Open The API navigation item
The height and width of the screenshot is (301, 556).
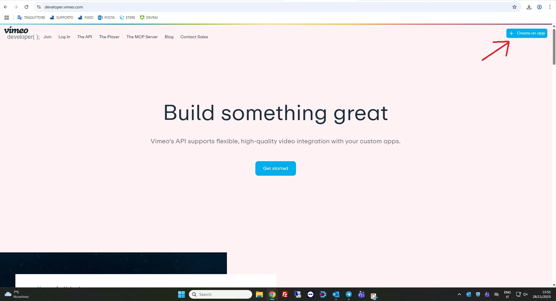[84, 37]
